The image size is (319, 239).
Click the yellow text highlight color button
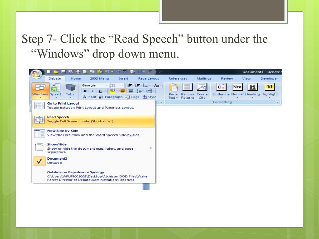[x=112, y=91]
